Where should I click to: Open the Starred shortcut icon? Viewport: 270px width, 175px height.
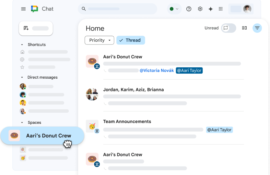click(22, 67)
